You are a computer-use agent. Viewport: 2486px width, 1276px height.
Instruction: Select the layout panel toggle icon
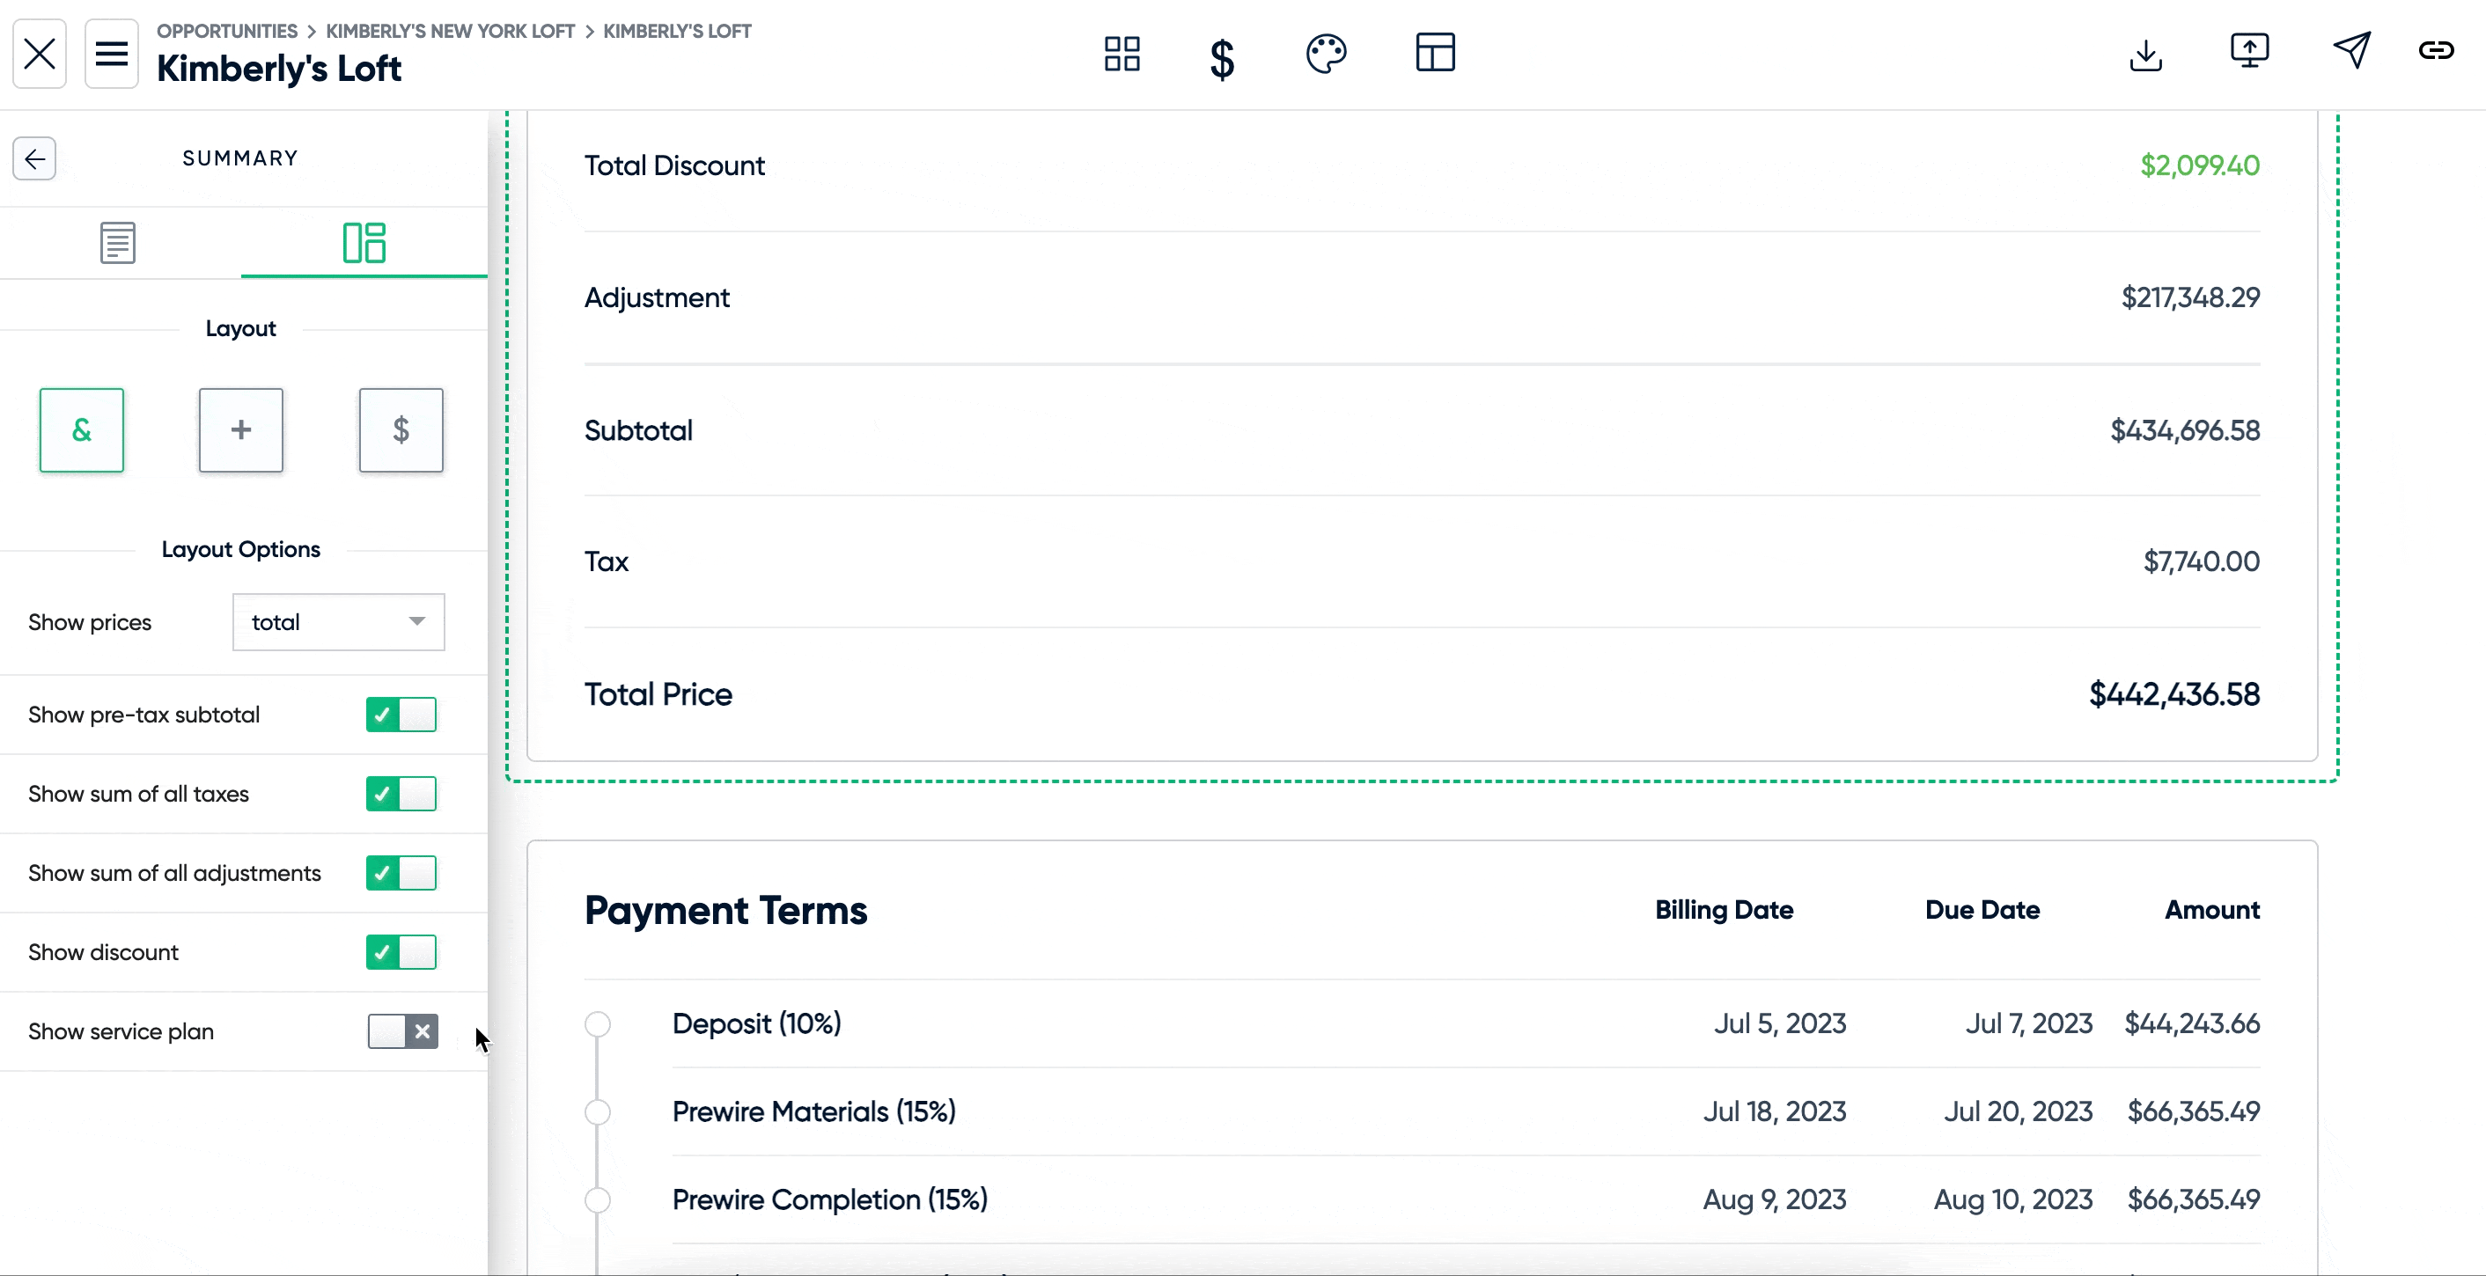(363, 243)
